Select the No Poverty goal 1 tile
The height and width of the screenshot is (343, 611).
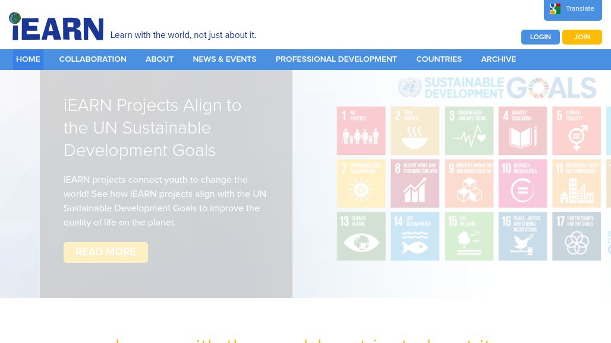[361, 131]
